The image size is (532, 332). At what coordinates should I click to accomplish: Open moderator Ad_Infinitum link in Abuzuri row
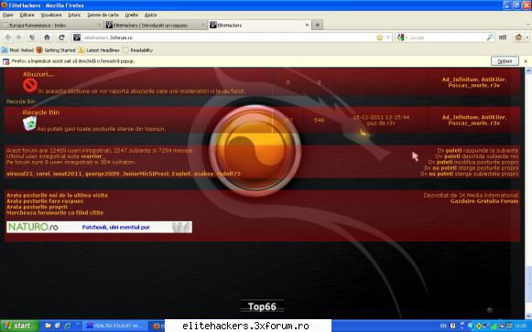pyautogui.click(x=460, y=80)
